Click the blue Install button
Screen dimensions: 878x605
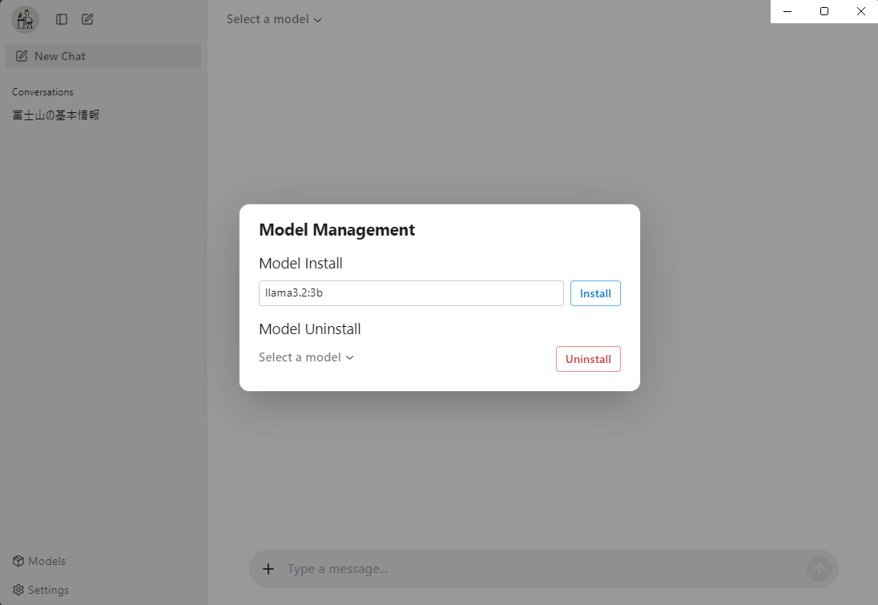click(x=595, y=293)
